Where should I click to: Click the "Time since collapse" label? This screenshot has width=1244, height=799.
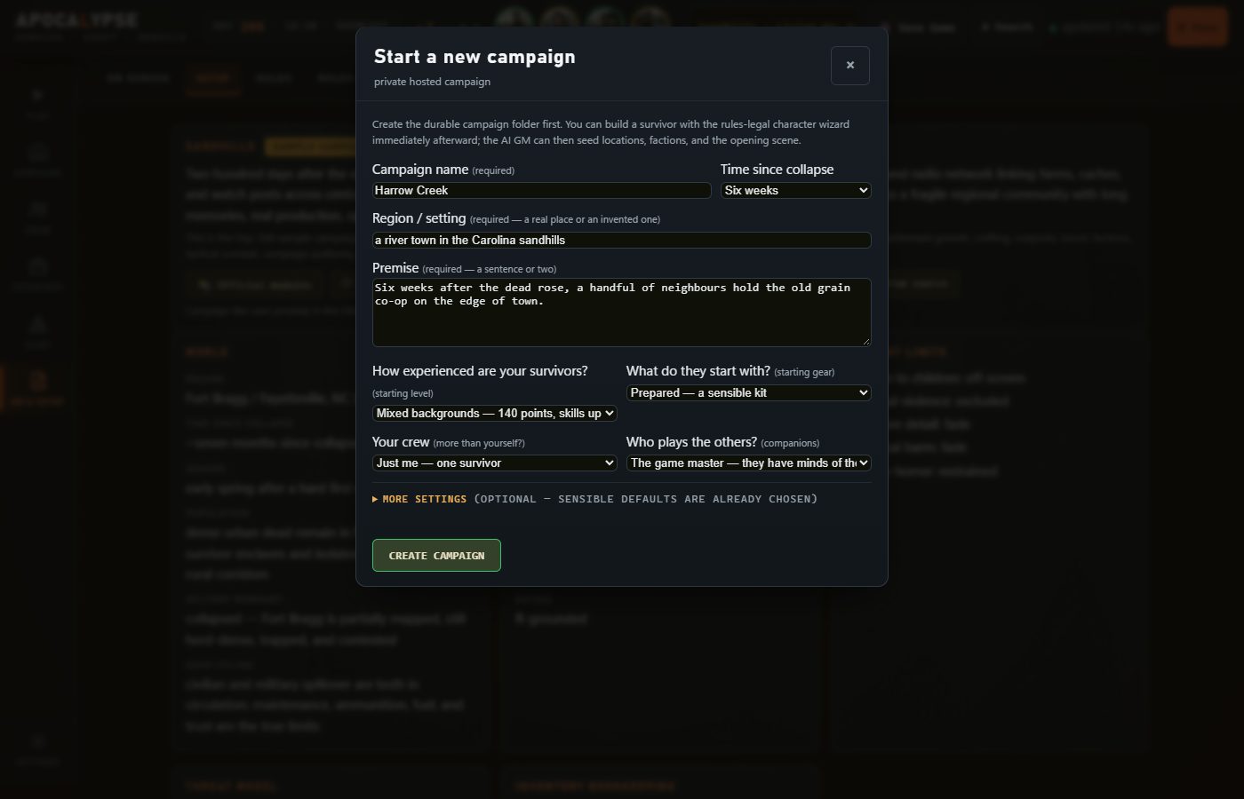(777, 170)
